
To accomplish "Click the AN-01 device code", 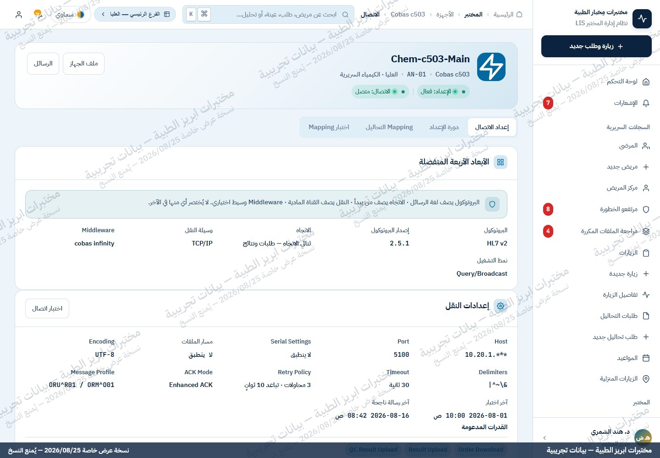I will [417, 74].
